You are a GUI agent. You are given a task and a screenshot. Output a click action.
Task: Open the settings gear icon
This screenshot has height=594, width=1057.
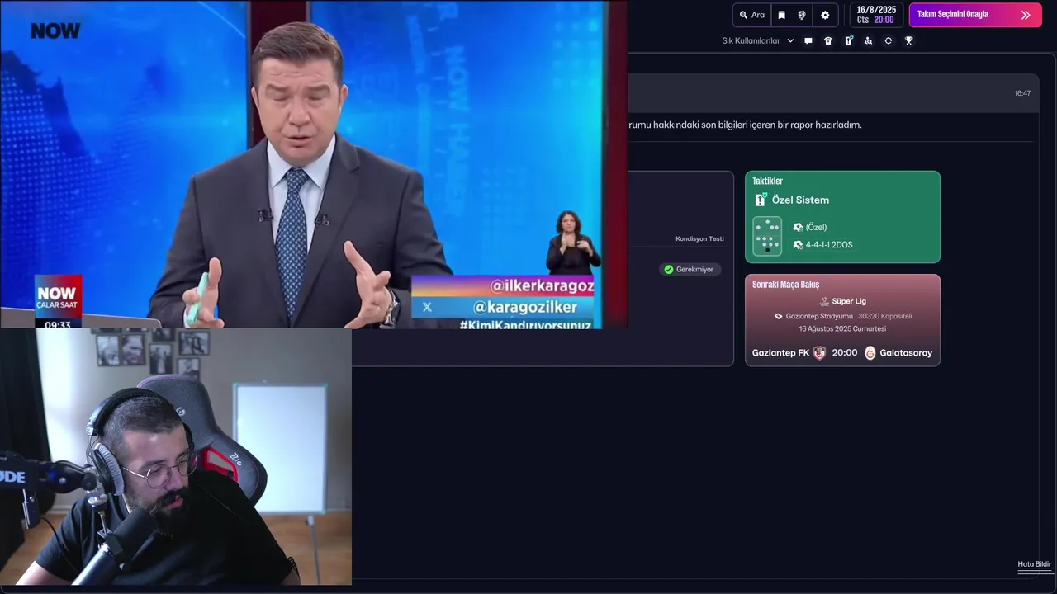tap(825, 15)
